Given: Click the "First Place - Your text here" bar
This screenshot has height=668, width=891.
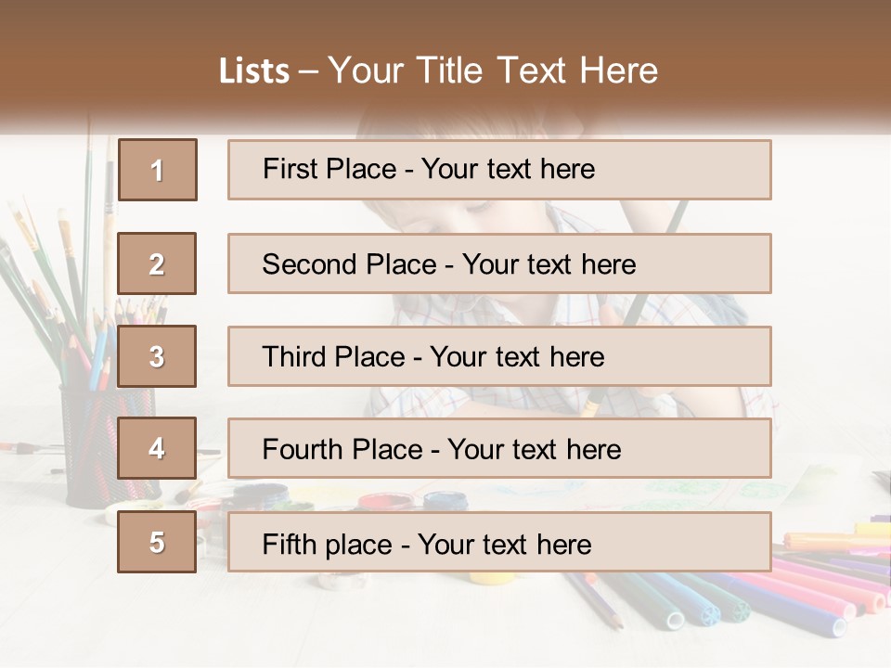Looking at the screenshot, I should [499, 170].
